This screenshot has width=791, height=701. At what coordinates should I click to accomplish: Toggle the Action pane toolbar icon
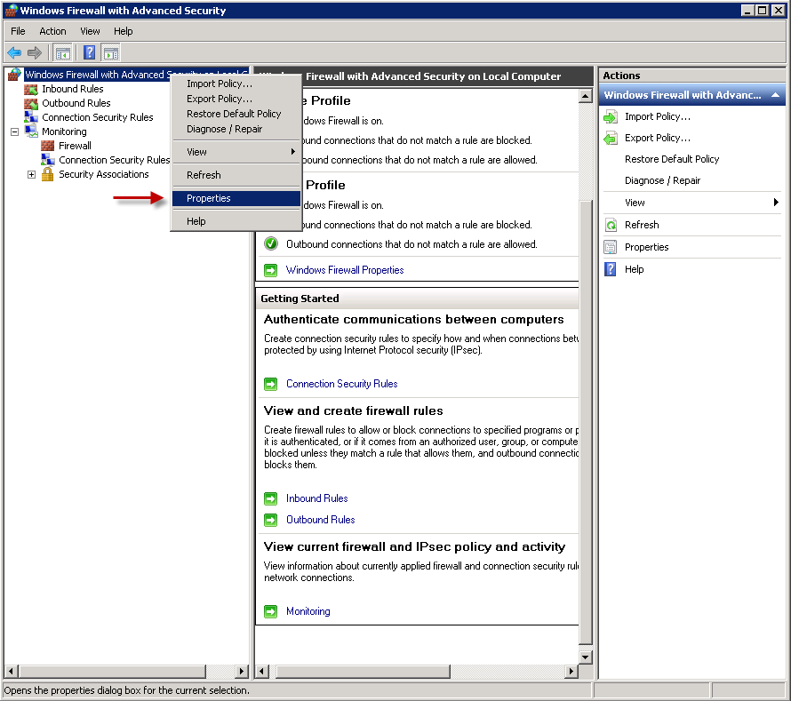[111, 52]
